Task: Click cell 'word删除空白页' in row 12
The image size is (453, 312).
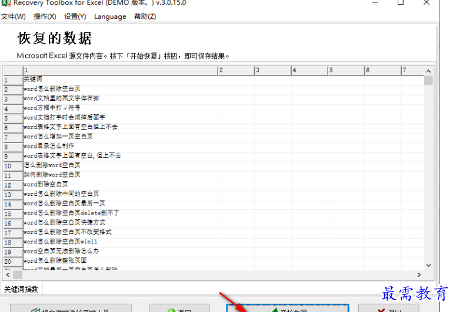Action: [x=120, y=184]
